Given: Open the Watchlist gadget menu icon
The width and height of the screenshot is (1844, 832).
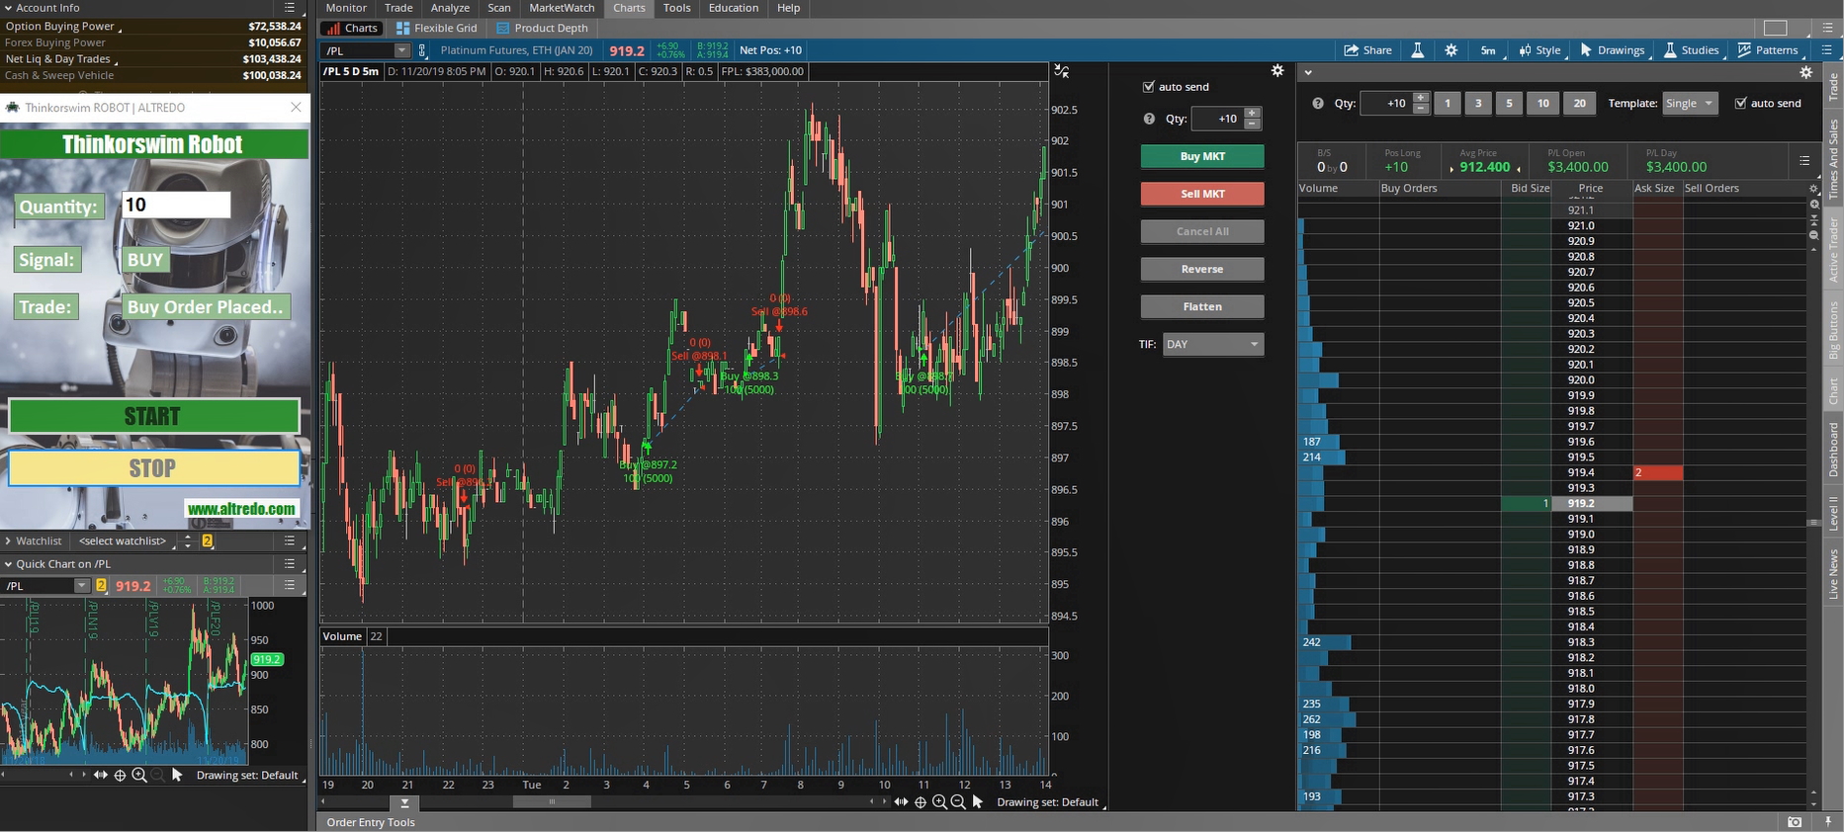Looking at the screenshot, I should point(290,541).
